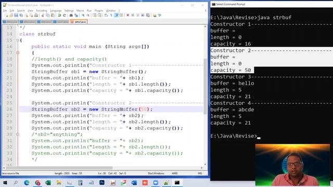The width and height of the screenshot is (333, 187).
Task: Click the Print toolbar icon
Action: 36,15
